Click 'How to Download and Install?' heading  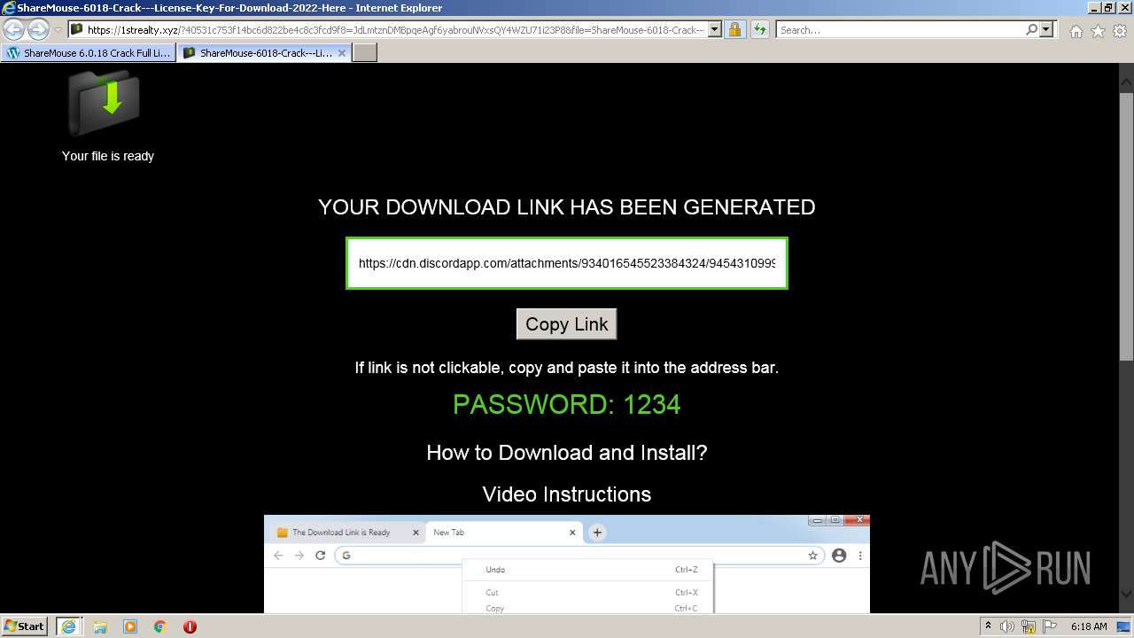(567, 453)
